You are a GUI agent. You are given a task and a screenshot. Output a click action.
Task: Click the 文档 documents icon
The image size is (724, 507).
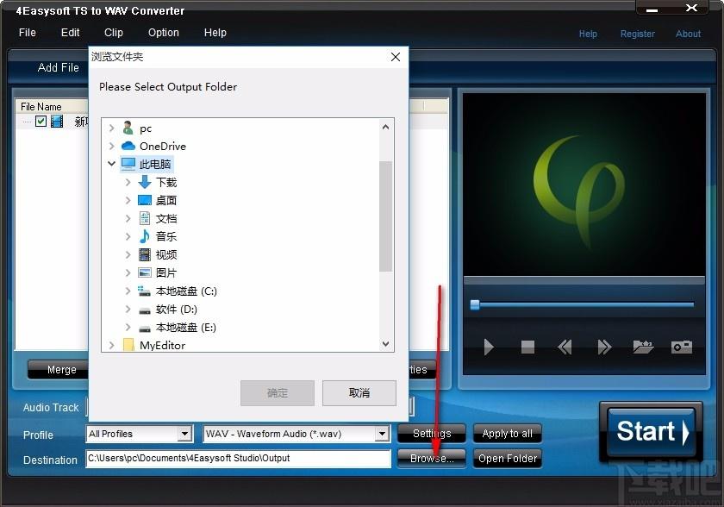pos(145,218)
